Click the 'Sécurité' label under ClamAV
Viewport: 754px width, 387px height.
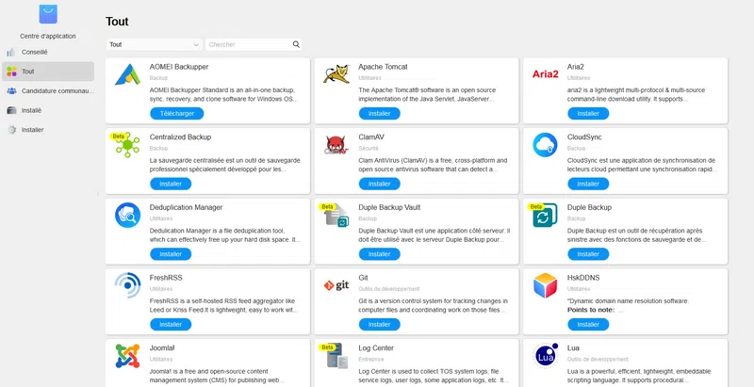[369, 148]
